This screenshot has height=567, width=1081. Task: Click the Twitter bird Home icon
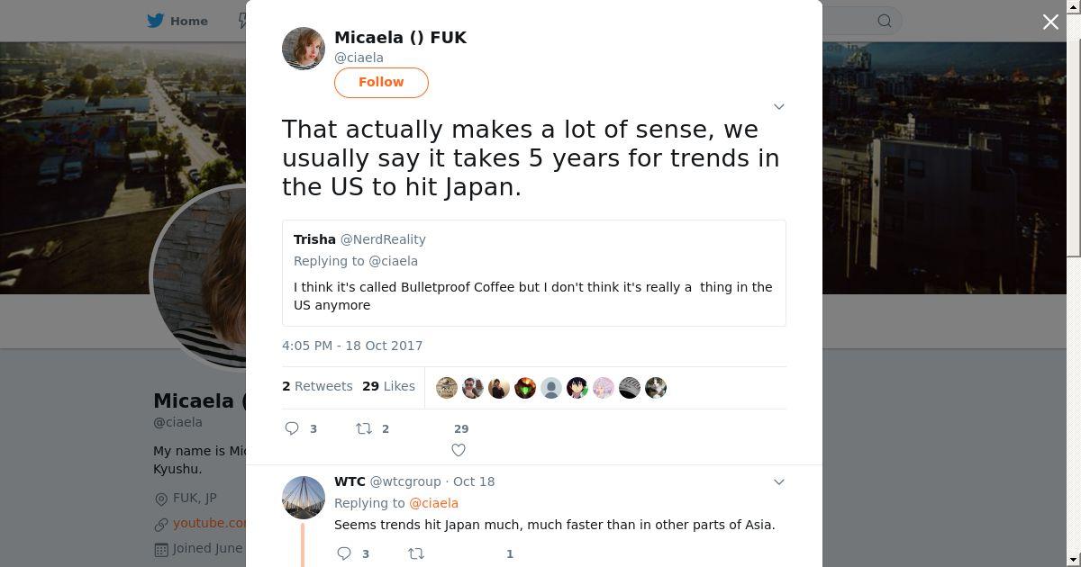click(156, 21)
